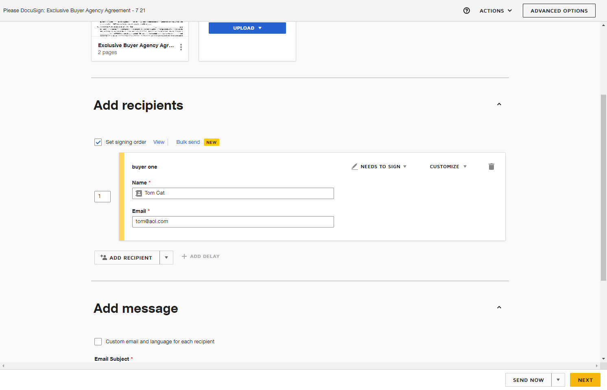This screenshot has height=390, width=607.
Task: Open the Actions dropdown menu
Action: (x=496, y=11)
